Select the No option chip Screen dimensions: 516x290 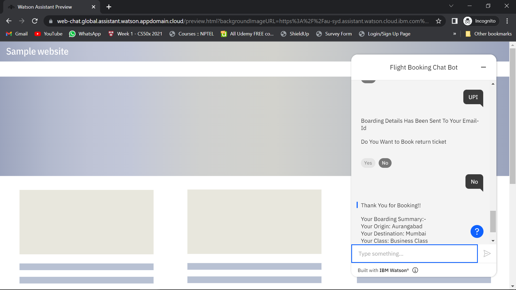[385, 163]
